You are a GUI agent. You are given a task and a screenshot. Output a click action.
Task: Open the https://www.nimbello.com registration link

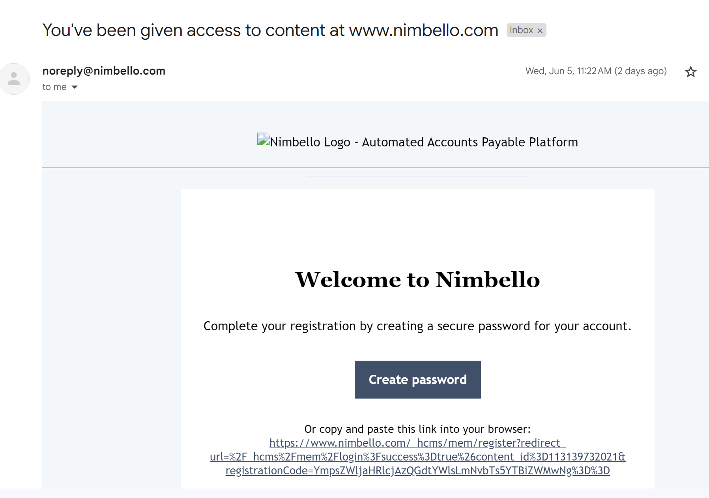(x=417, y=443)
